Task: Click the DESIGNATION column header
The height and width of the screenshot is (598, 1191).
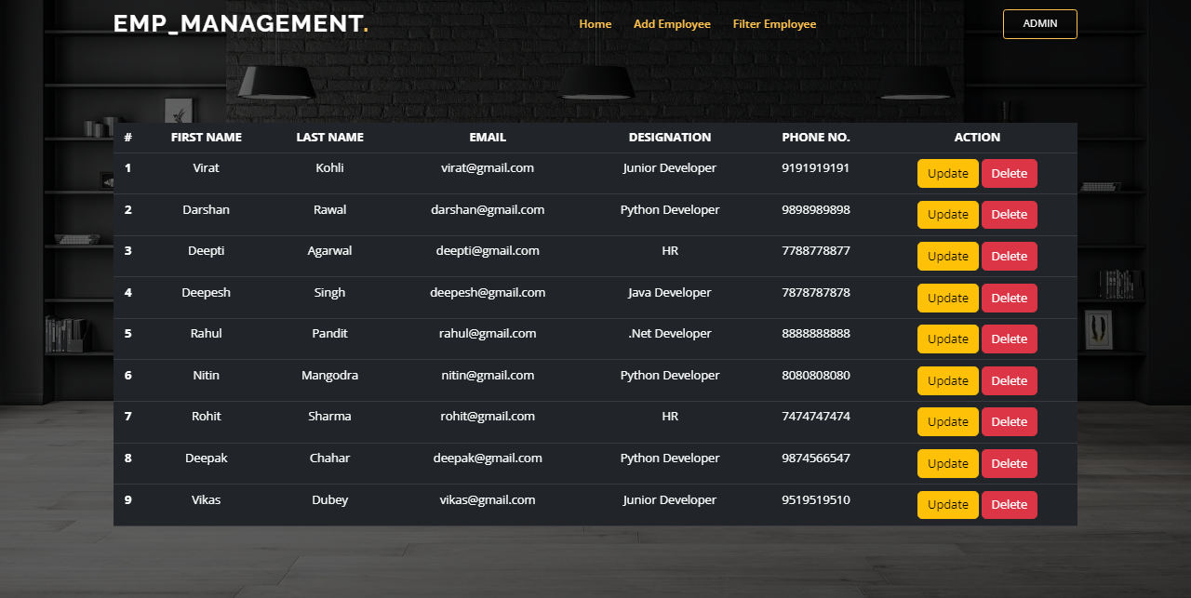Action: (669, 137)
